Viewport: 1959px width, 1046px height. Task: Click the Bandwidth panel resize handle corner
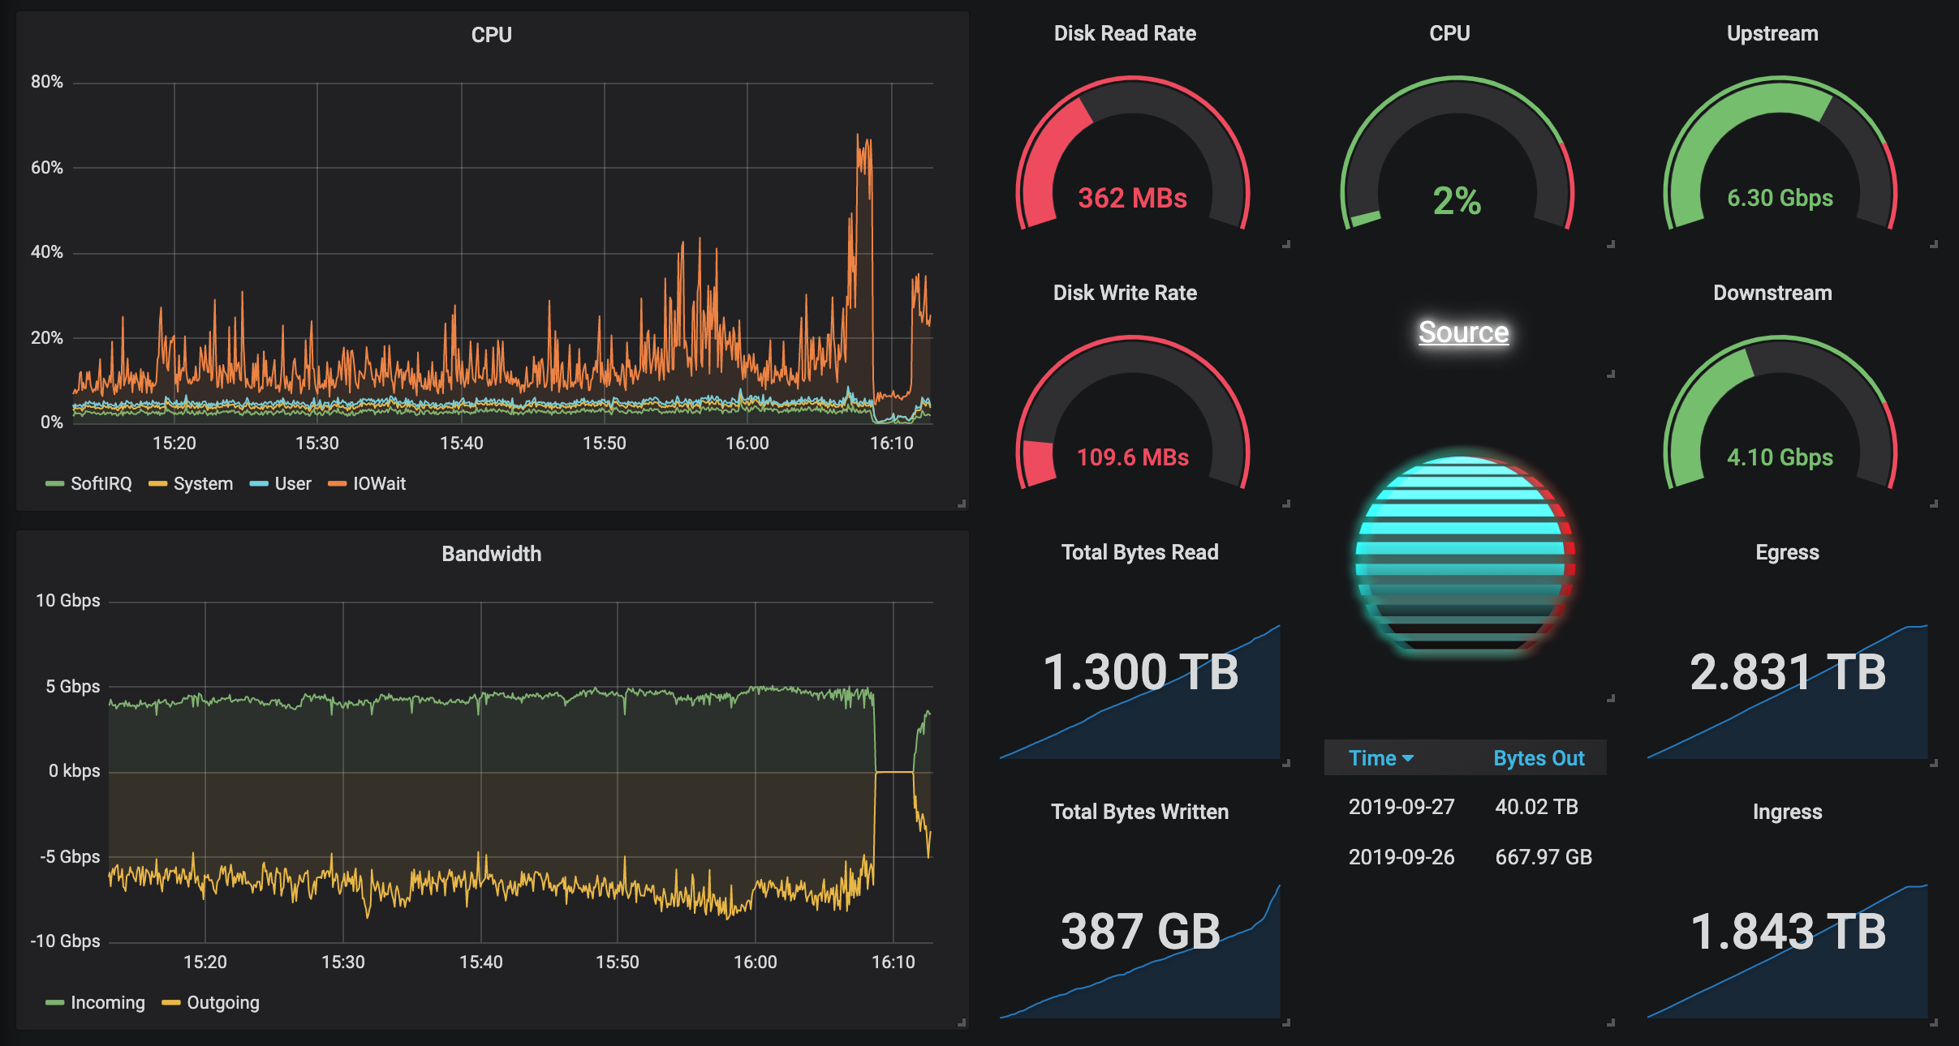(x=962, y=1022)
